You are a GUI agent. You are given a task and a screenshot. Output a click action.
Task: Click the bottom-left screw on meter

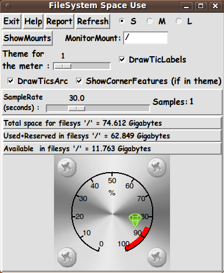(67, 257)
